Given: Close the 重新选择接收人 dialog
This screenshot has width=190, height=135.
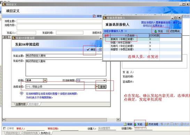Looking at the screenshot, I should click(x=180, y=18).
